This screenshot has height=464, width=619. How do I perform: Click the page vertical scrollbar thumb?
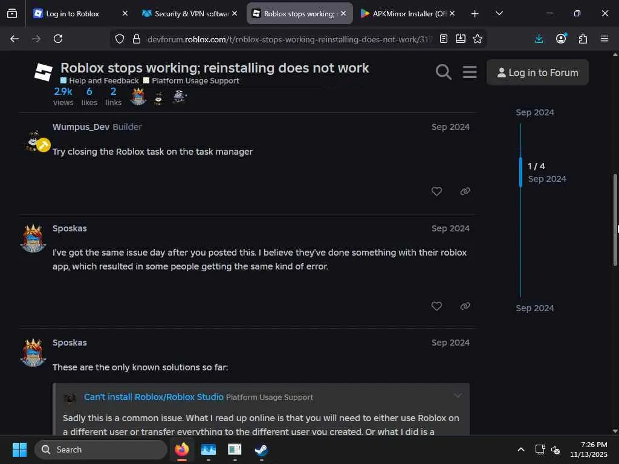coord(615,220)
